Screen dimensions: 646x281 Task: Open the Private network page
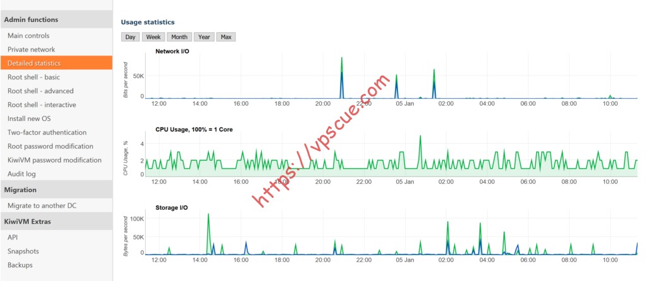[56, 49]
